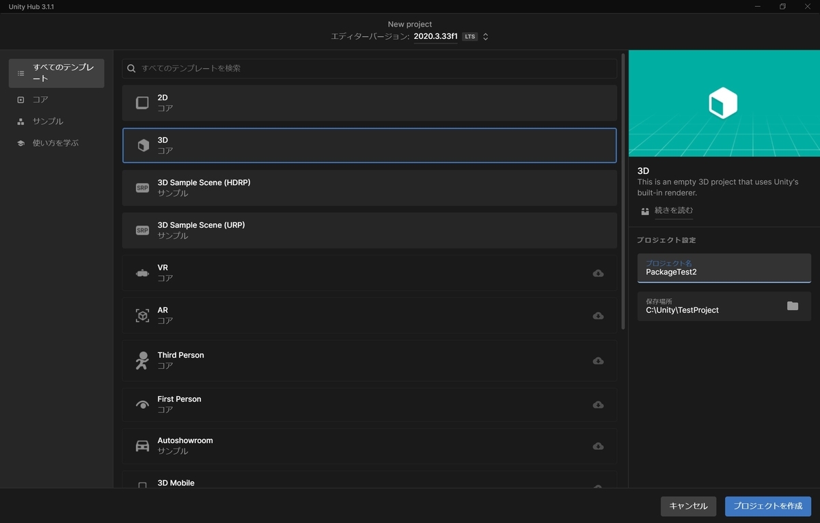Download the VR template via cloud icon
Image resolution: width=820 pixels, height=523 pixels.
(598, 273)
